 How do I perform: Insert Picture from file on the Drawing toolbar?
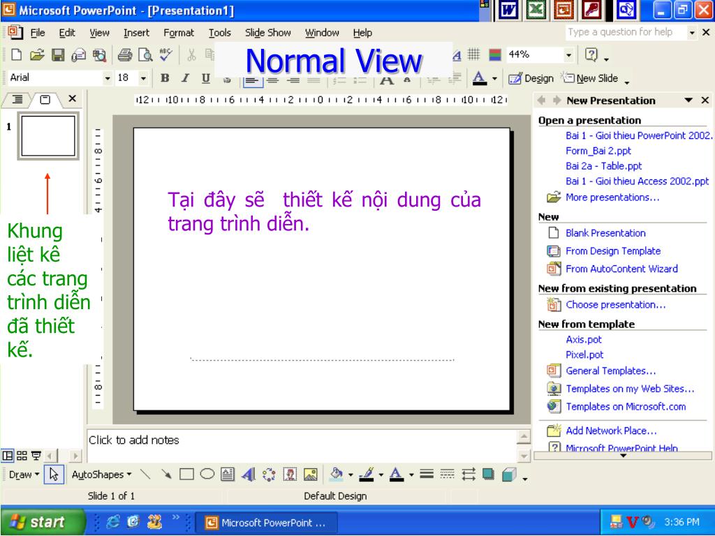(x=311, y=475)
